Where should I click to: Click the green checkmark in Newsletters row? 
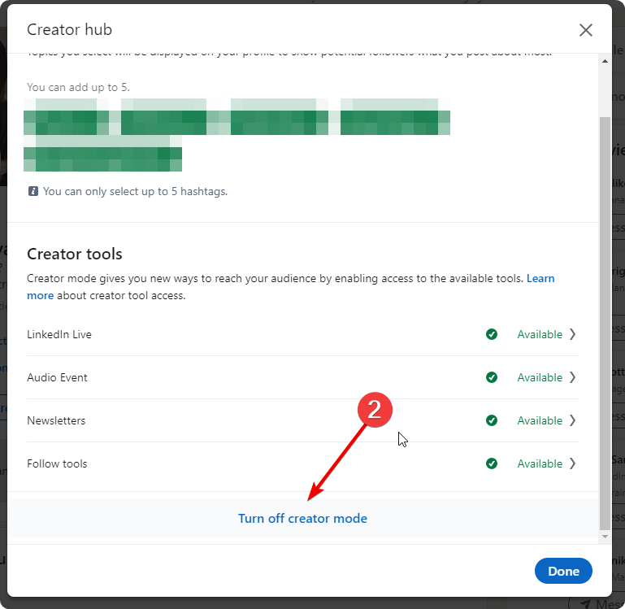[x=491, y=420]
